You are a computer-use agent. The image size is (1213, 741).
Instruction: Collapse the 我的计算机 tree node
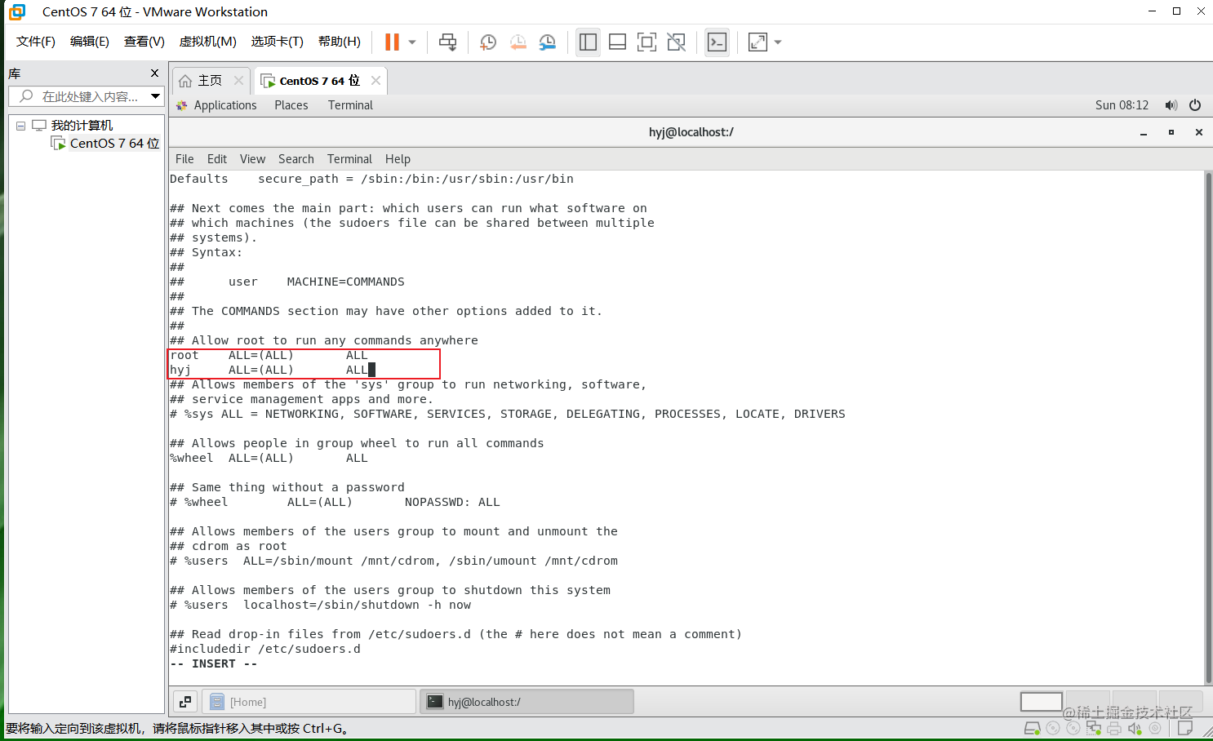coord(20,126)
